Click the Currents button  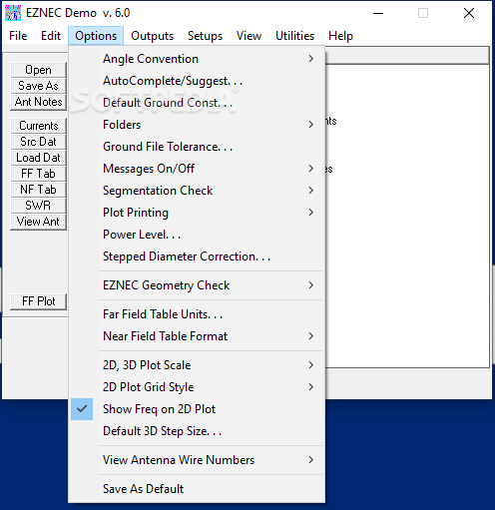click(x=38, y=126)
